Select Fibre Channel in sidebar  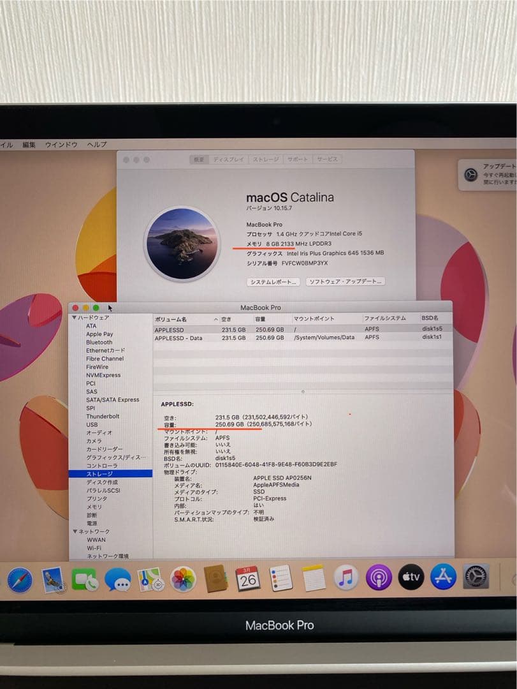(105, 359)
